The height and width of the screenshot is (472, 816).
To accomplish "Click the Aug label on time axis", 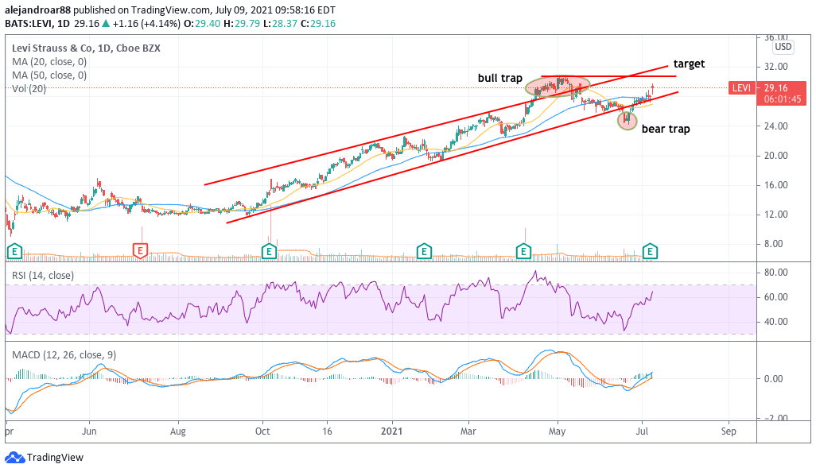I will click(x=178, y=431).
